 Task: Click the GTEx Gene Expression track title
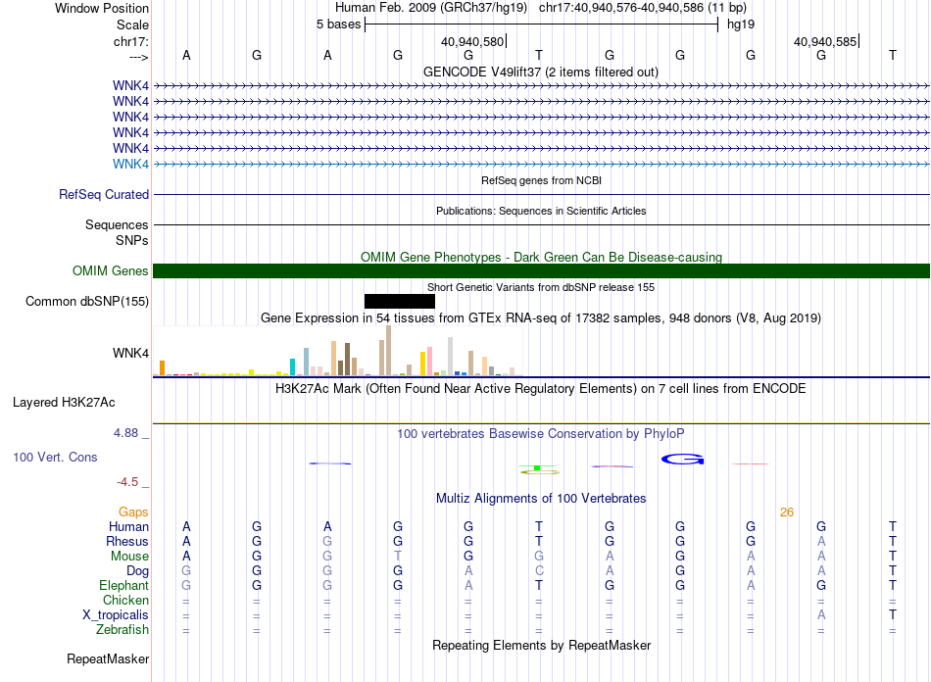(x=541, y=317)
